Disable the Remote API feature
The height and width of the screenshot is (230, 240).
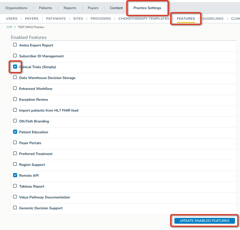point(15,175)
